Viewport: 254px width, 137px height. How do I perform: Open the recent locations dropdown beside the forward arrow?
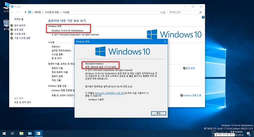tap(22, 12)
